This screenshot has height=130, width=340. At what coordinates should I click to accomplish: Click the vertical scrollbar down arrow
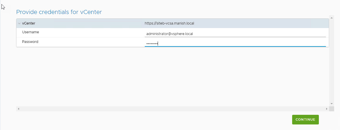point(331,104)
